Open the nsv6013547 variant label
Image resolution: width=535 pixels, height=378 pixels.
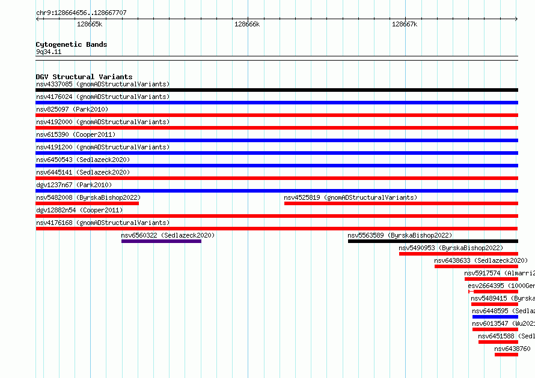point(503,323)
